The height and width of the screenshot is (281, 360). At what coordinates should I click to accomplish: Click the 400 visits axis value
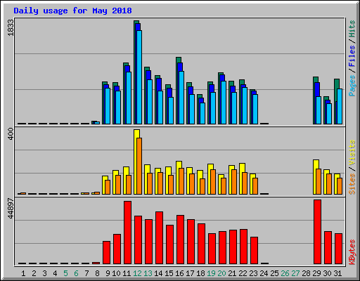(x=11, y=134)
